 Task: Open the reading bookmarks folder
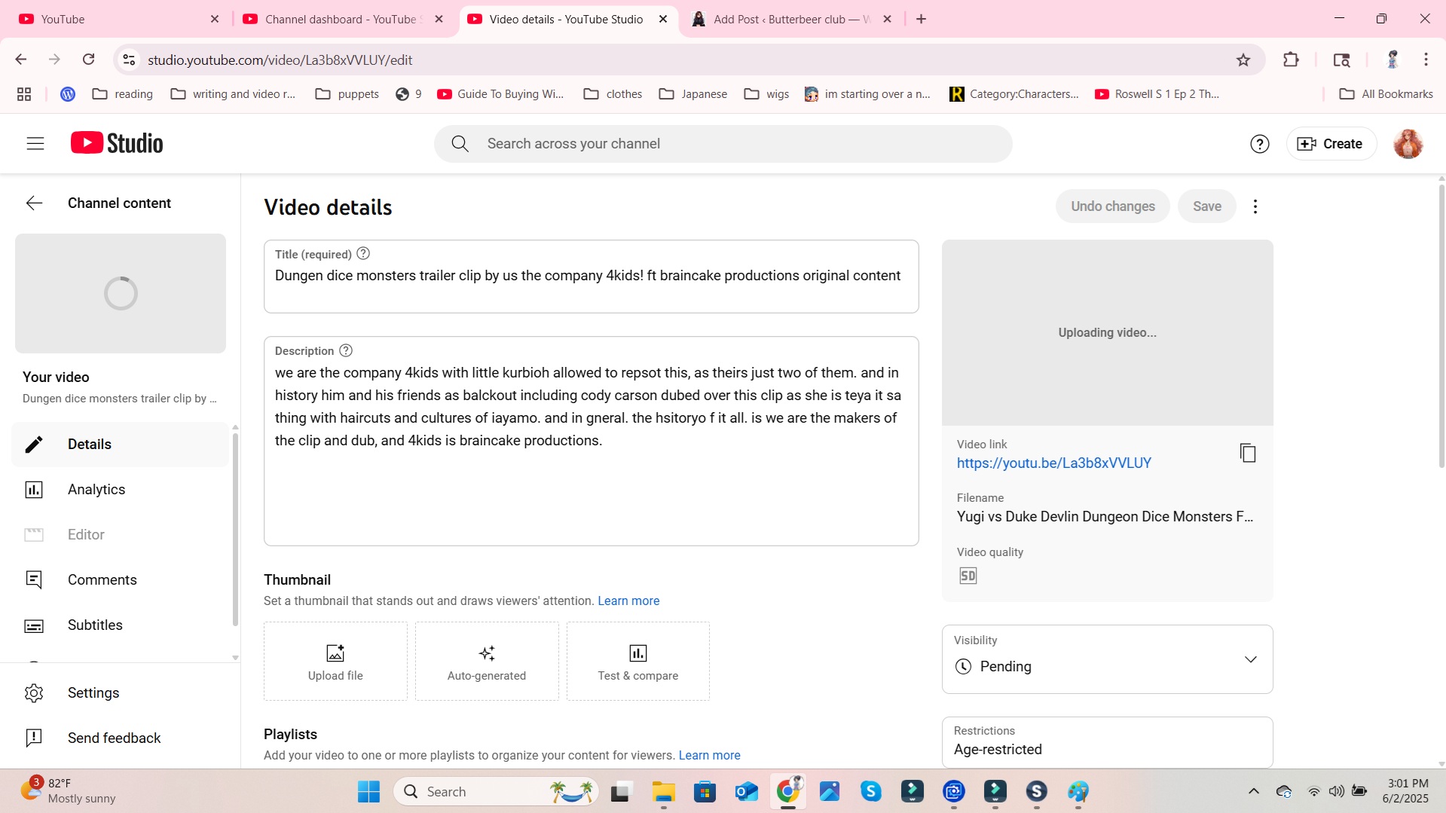click(123, 94)
